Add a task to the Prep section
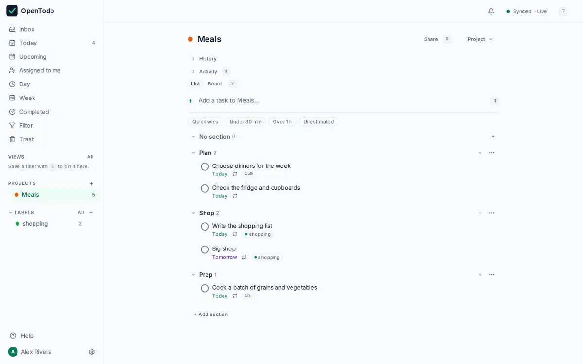Image resolution: width=583 pixels, height=364 pixels. (x=480, y=275)
